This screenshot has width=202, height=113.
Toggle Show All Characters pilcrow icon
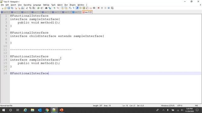click(x=74, y=8)
